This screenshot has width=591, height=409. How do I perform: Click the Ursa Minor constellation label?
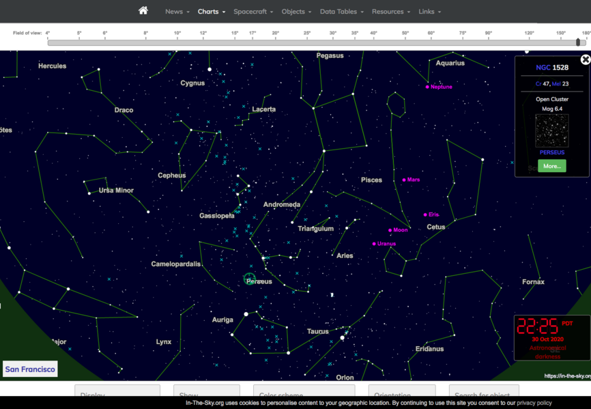(116, 191)
